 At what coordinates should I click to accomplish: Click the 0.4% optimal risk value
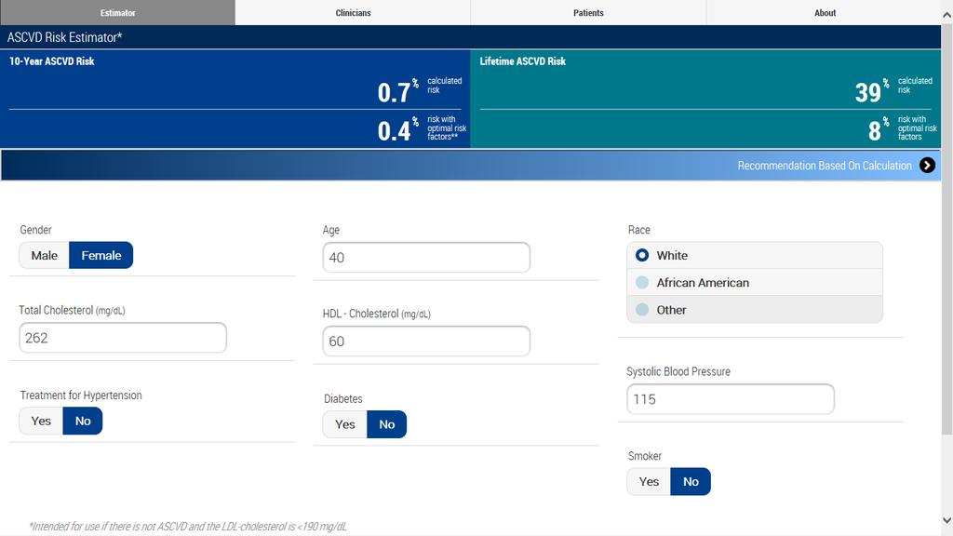tap(397, 130)
